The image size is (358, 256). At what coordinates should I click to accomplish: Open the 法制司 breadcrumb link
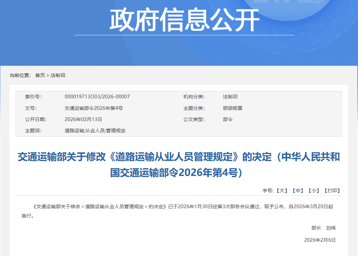pyautogui.click(x=58, y=75)
